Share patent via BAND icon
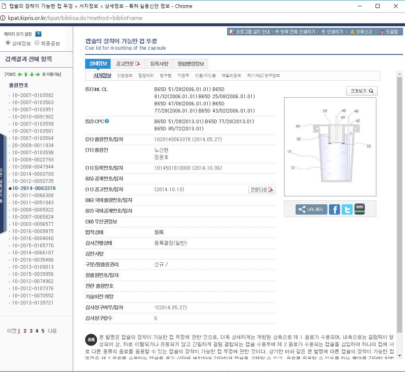The height and width of the screenshot is (372, 405). 360,209
